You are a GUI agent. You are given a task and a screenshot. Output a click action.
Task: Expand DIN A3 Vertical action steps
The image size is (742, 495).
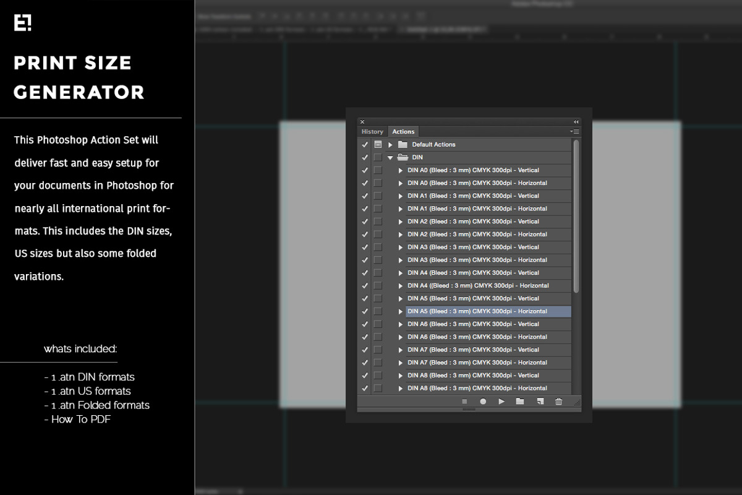[x=401, y=247]
